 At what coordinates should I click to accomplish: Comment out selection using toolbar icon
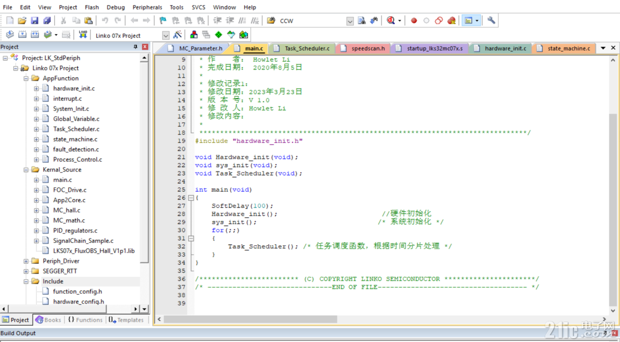(242, 21)
